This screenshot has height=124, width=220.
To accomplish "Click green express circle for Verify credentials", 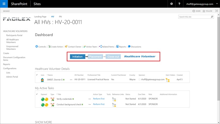I will pos(43,99).
